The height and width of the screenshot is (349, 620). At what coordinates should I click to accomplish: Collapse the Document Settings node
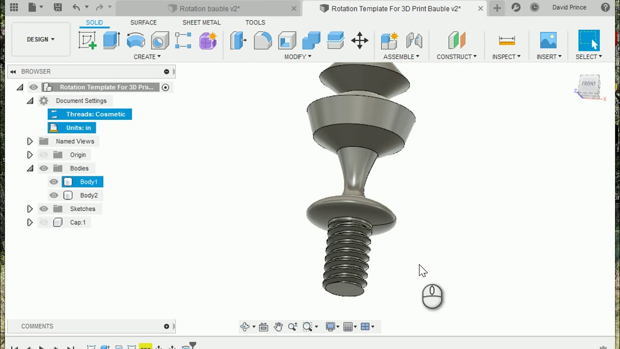pos(30,101)
